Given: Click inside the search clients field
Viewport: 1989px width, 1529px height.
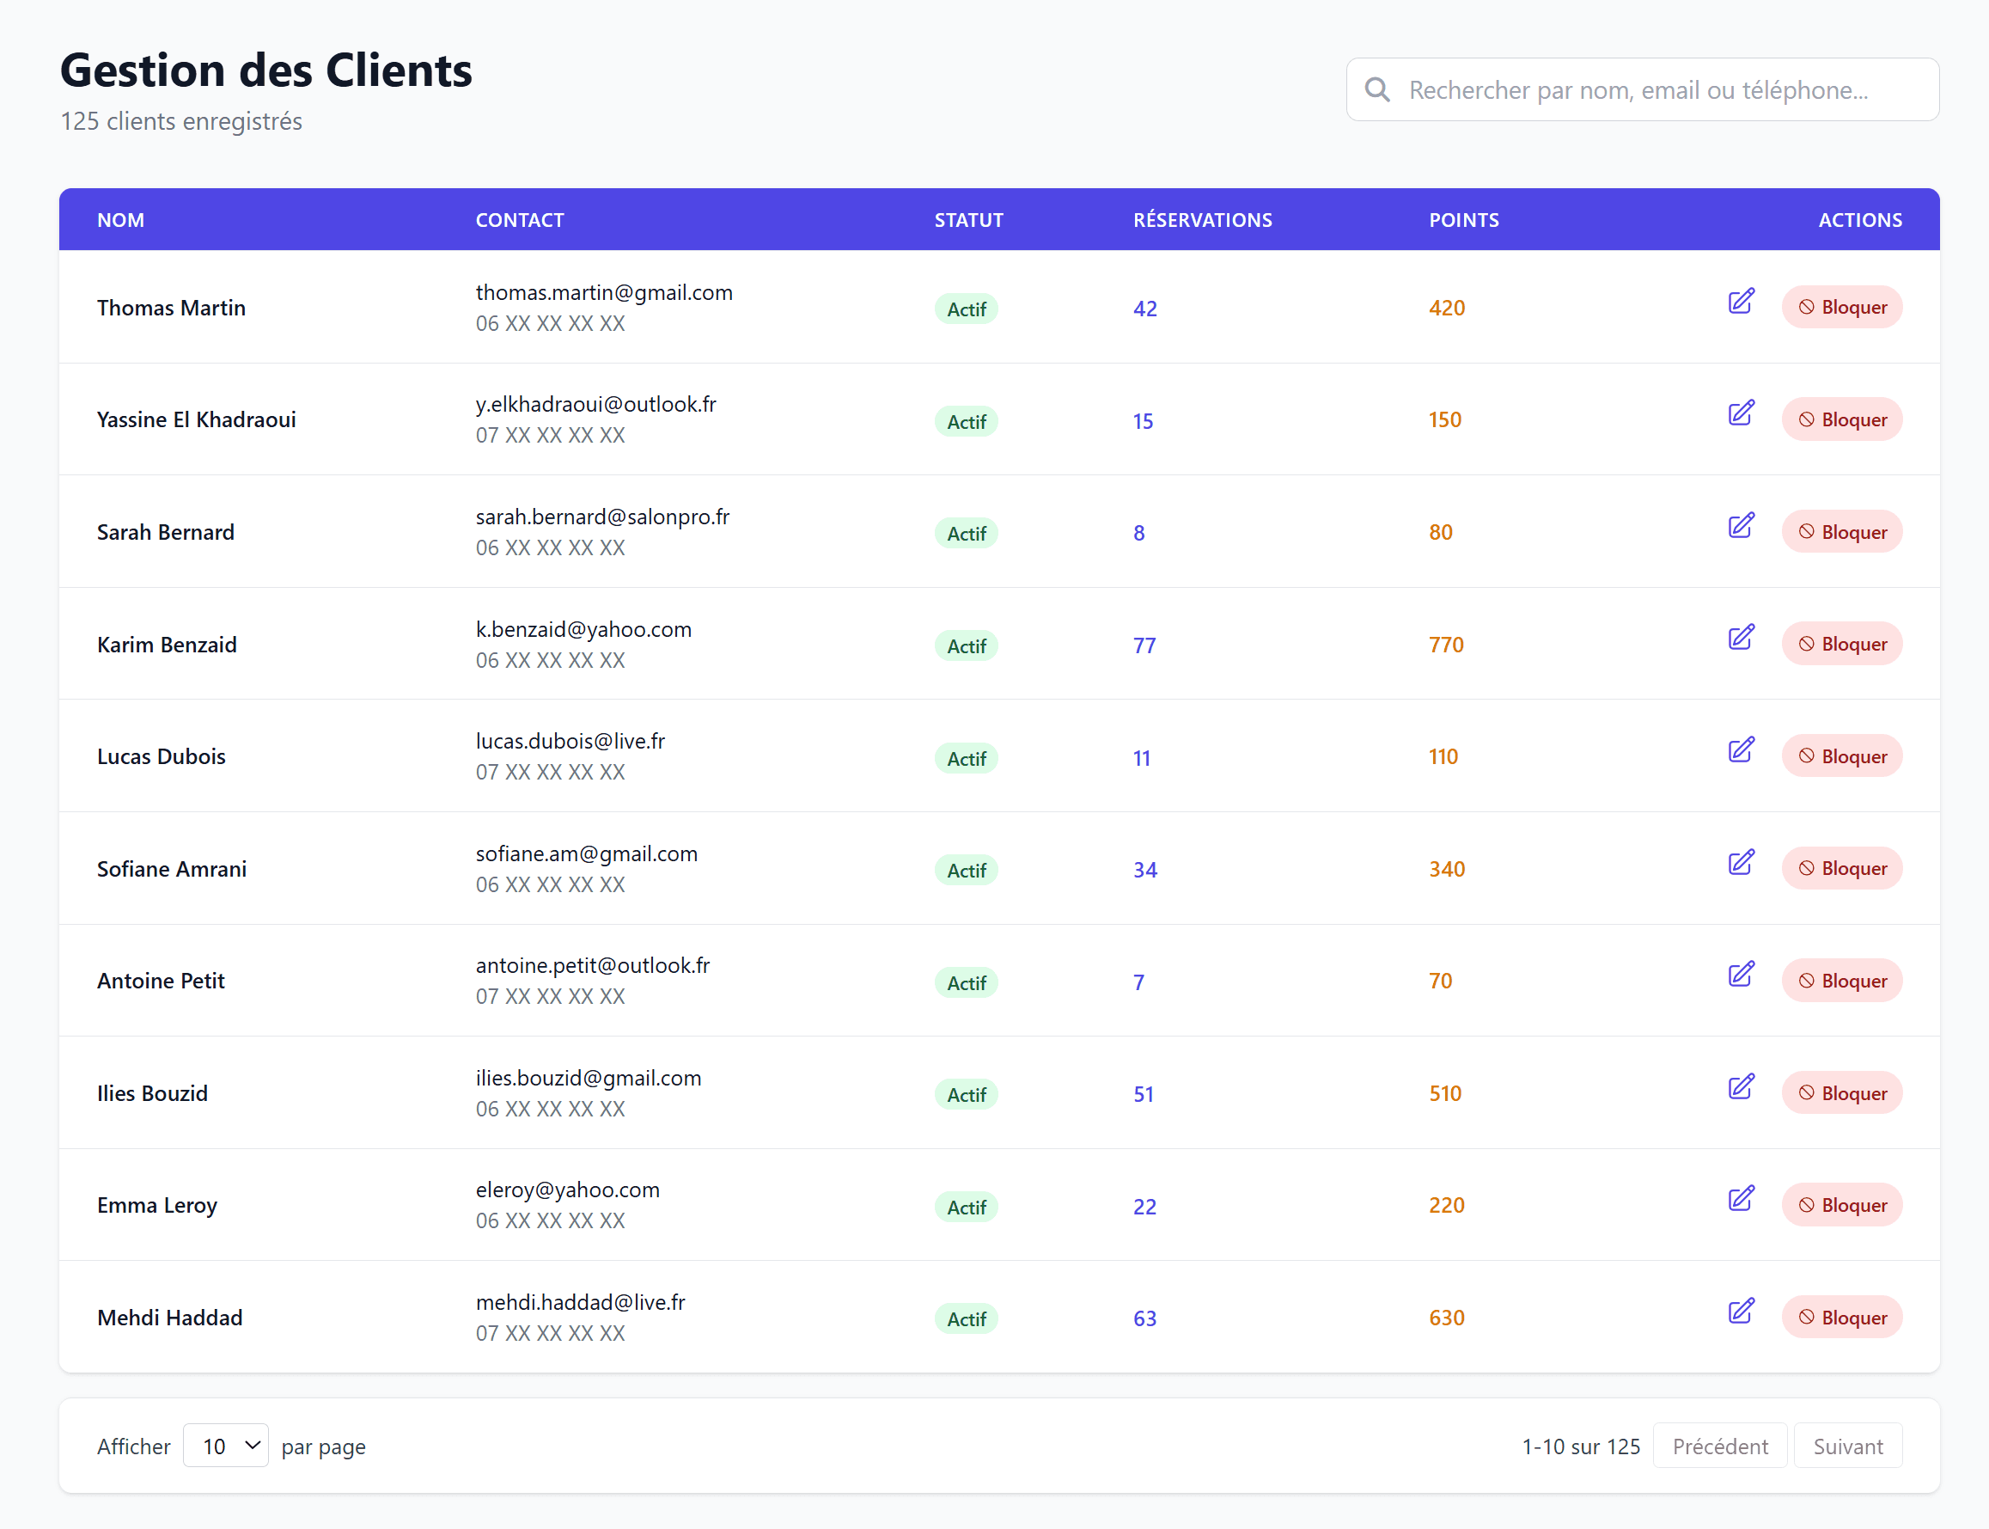Looking at the screenshot, I should pyautogui.click(x=1638, y=89).
